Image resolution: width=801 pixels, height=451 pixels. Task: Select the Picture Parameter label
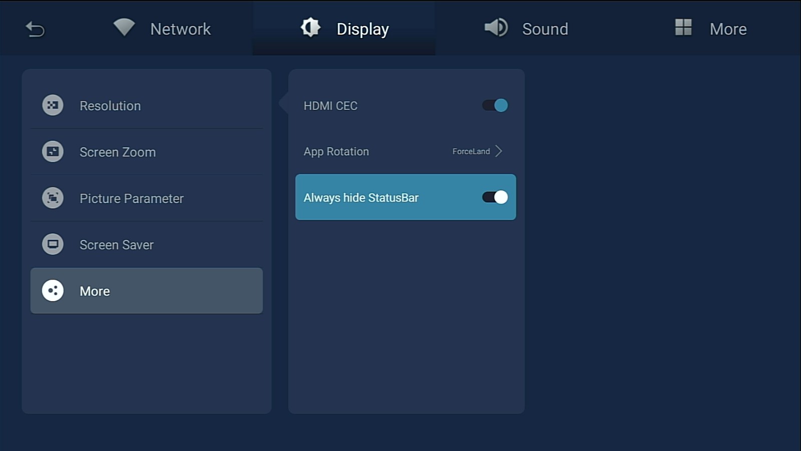[132, 199]
